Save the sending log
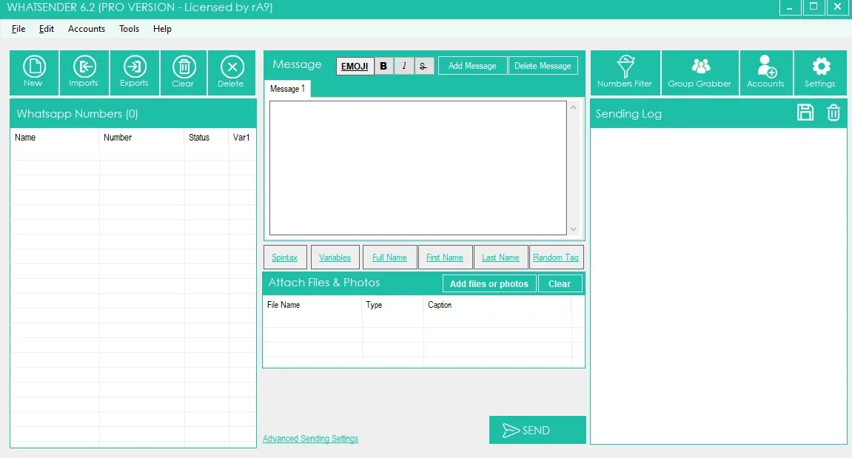 pyautogui.click(x=805, y=113)
